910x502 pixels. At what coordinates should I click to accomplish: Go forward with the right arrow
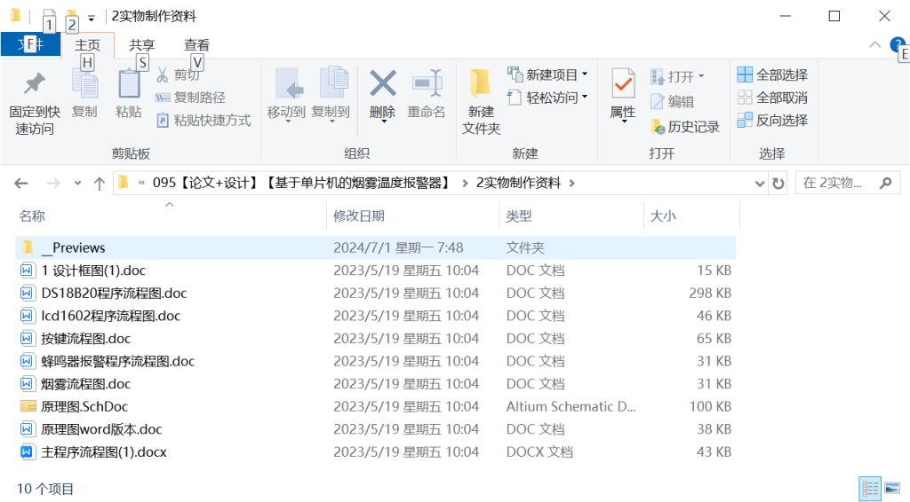52,184
